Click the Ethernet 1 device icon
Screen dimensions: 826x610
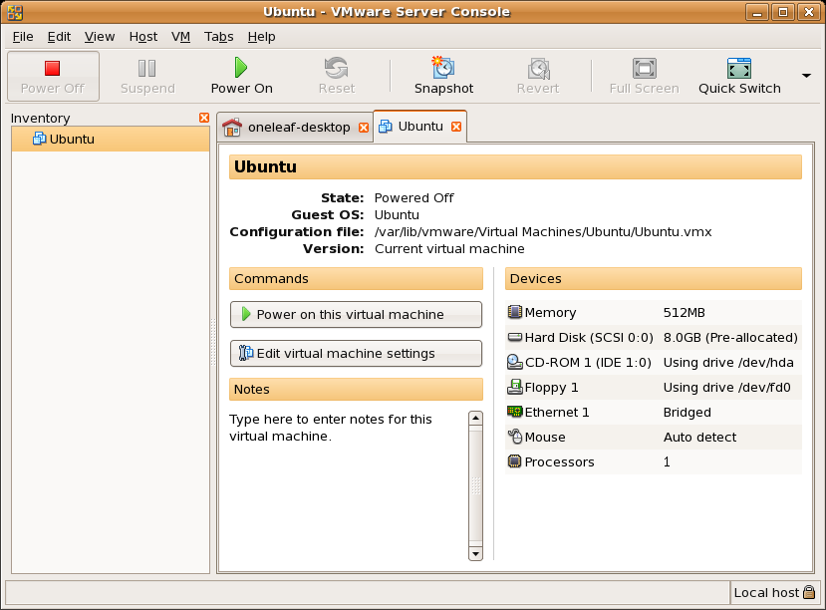tap(515, 412)
